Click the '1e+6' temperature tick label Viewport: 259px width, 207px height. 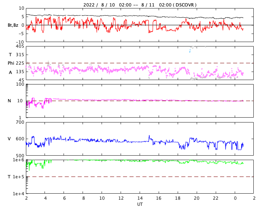pyautogui.click(x=18, y=160)
